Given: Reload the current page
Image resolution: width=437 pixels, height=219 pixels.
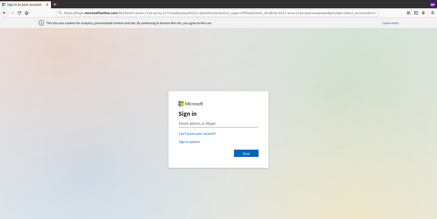Looking at the screenshot, I should 19,12.
